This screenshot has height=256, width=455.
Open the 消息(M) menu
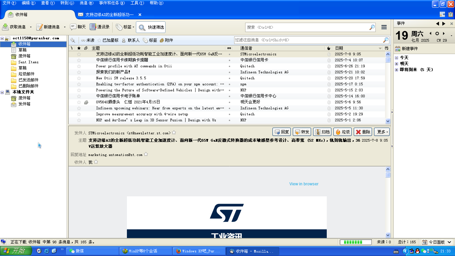tap(87, 3)
